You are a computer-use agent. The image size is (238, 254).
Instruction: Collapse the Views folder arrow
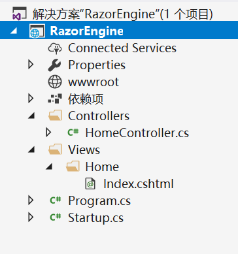pos(31,150)
